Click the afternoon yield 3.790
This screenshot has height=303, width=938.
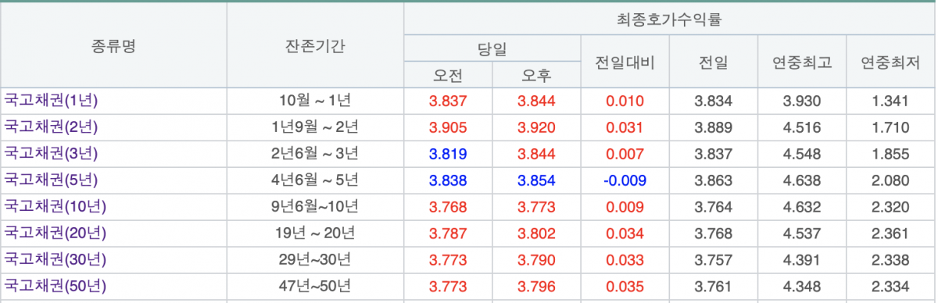[536, 259]
